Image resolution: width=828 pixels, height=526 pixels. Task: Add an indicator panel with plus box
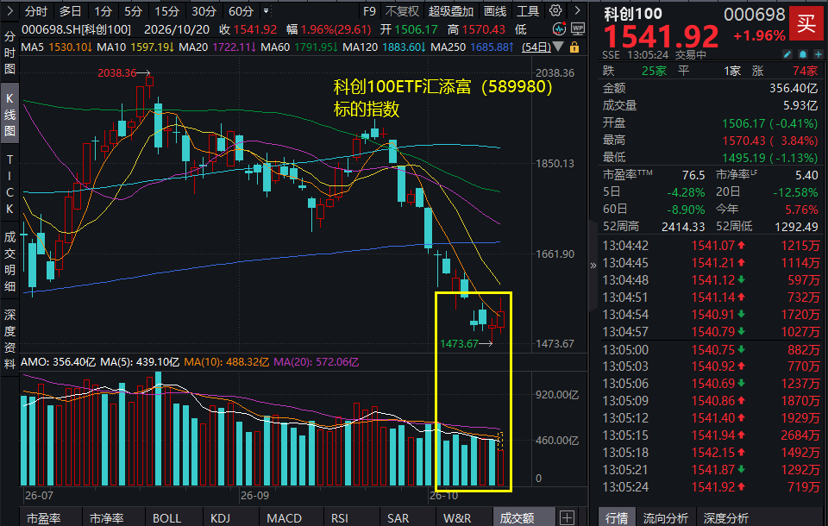click(x=568, y=517)
